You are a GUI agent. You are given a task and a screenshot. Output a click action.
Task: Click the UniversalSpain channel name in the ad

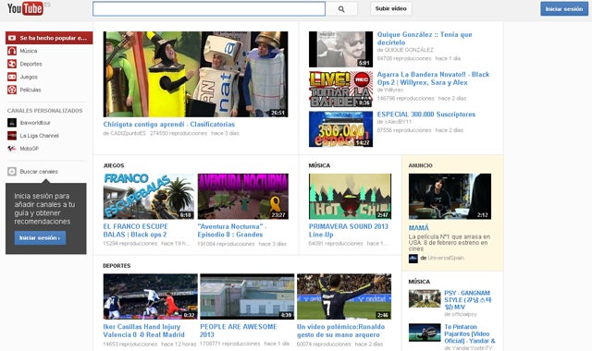click(446, 259)
